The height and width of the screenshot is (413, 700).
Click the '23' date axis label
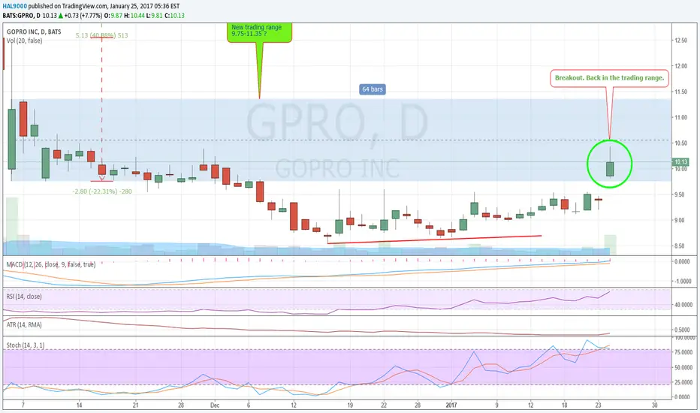click(598, 405)
